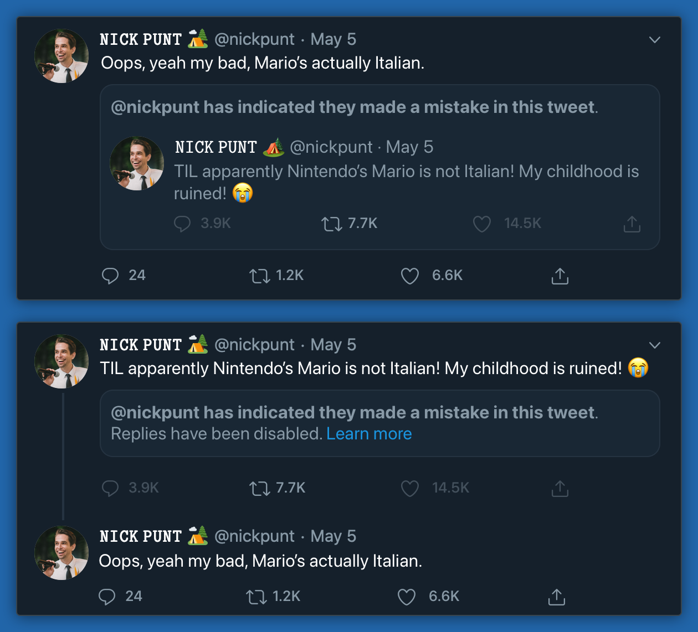Viewport: 698px width, 632px height.
Task: Select the May 5 timestamp on top tweet
Action: point(333,39)
